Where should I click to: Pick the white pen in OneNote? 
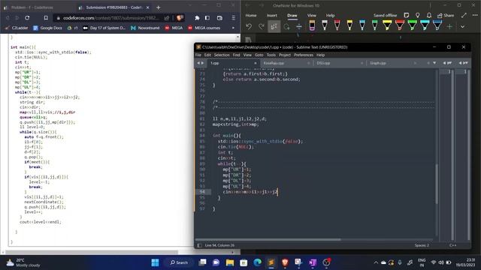(x=325, y=25)
